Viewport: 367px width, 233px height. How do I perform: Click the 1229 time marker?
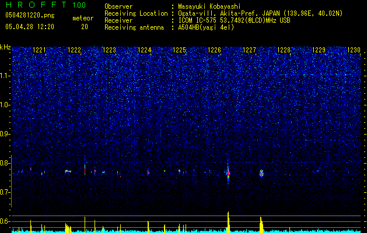(x=319, y=50)
